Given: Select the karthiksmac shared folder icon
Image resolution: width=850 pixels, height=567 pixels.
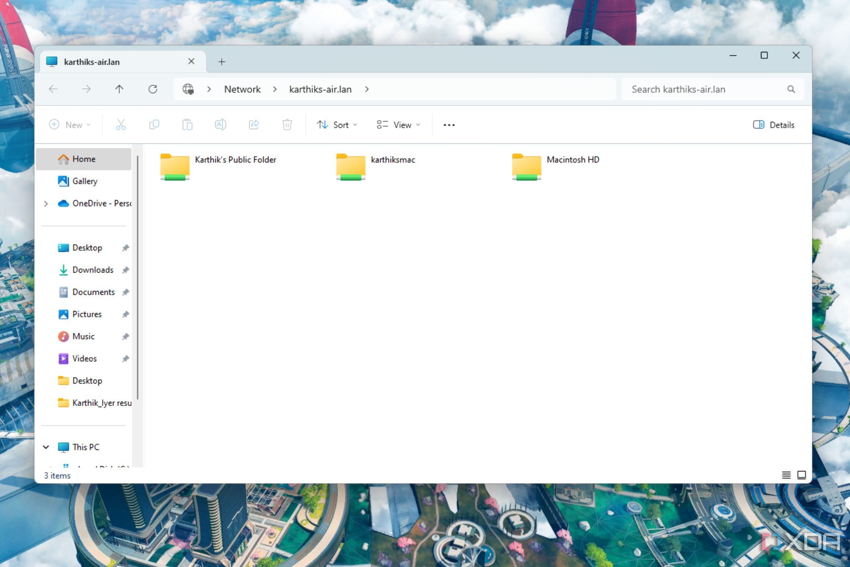Looking at the screenshot, I should click(351, 166).
